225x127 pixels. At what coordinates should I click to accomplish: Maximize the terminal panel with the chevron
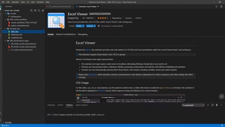(221, 105)
